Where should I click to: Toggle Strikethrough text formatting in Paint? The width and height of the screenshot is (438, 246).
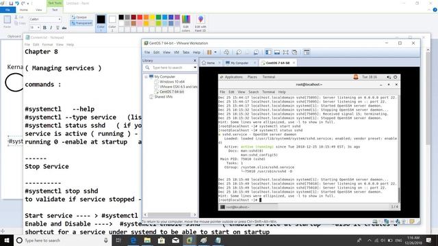click(x=64, y=27)
